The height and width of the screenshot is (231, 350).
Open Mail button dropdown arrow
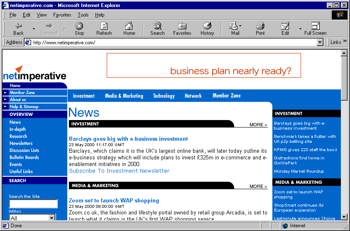(240, 26)
